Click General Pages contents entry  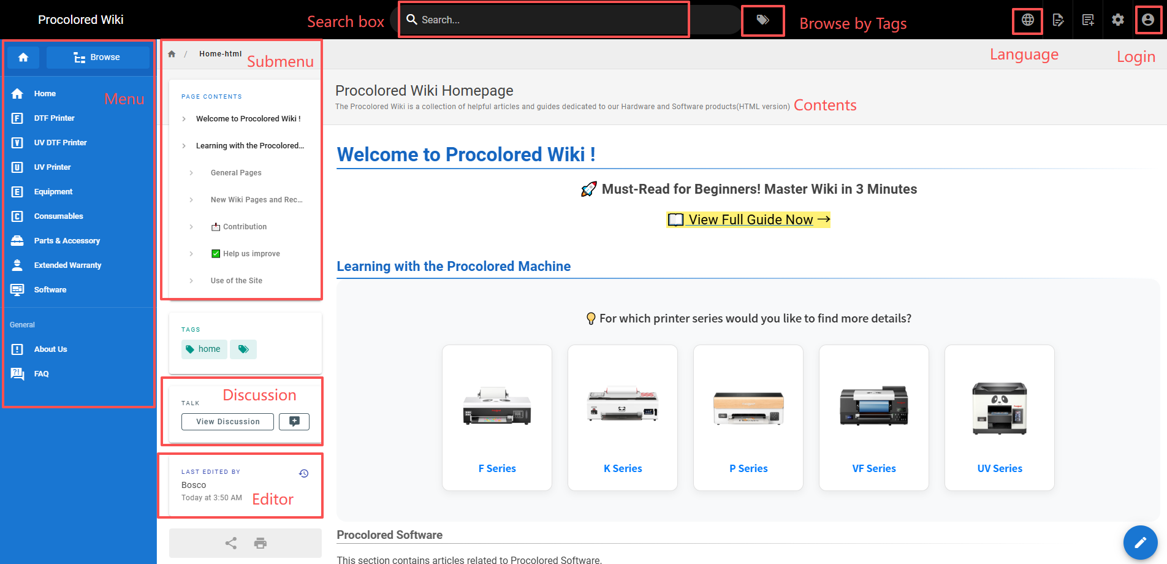tap(236, 173)
